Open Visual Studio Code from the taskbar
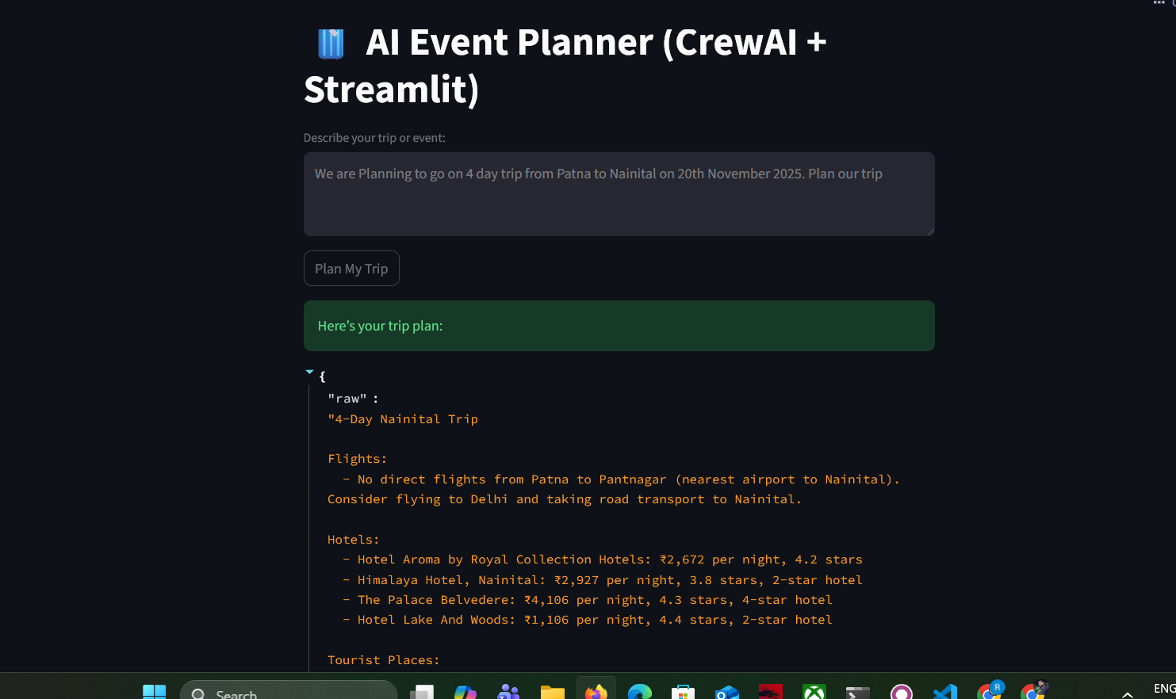Image resolution: width=1176 pixels, height=699 pixels. coord(944,692)
